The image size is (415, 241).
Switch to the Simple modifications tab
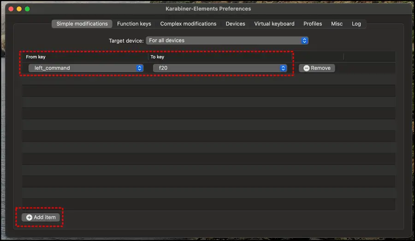[82, 24]
